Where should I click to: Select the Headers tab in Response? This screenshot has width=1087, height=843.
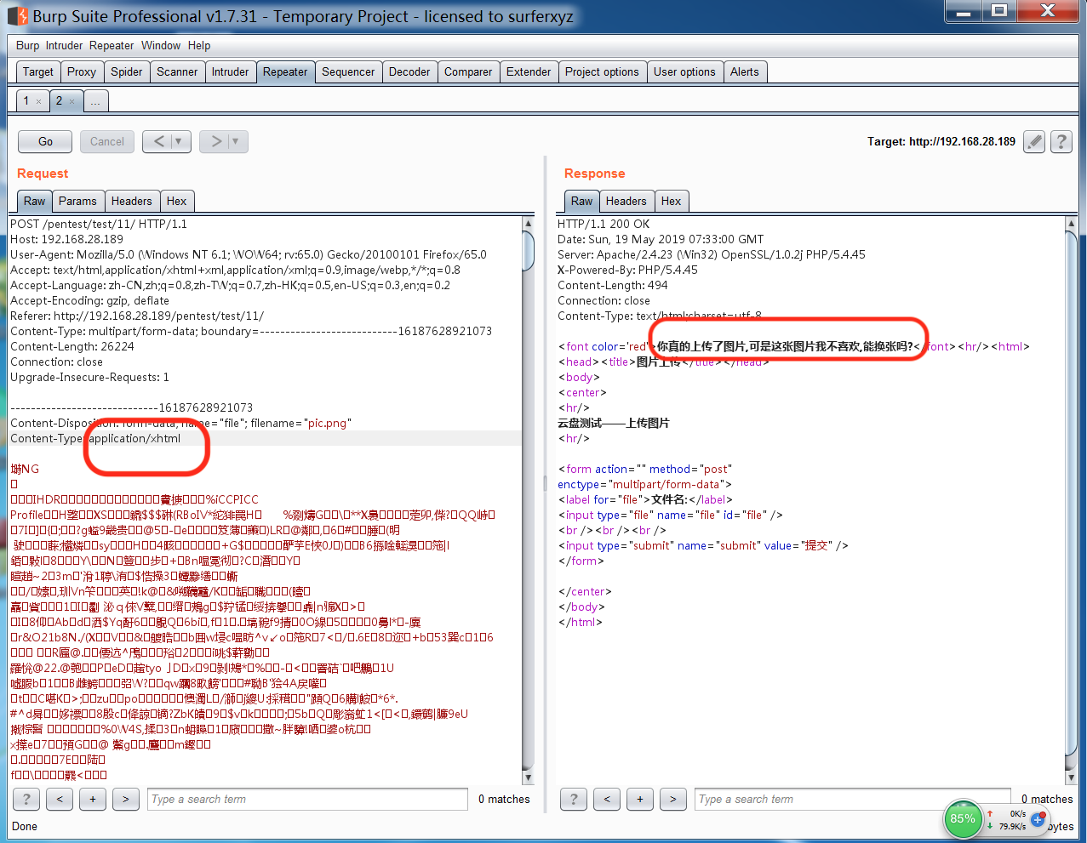(626, 201)
